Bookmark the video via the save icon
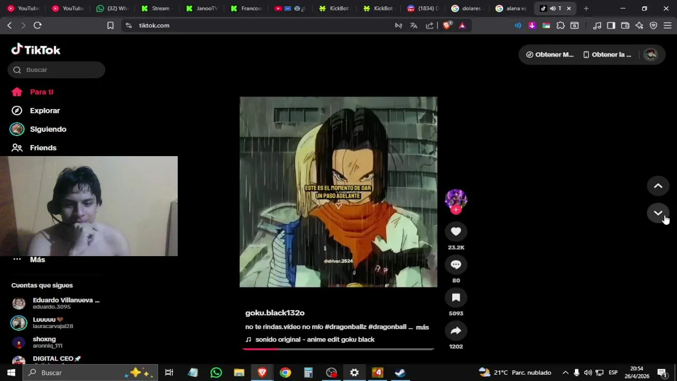 point(456,297)
